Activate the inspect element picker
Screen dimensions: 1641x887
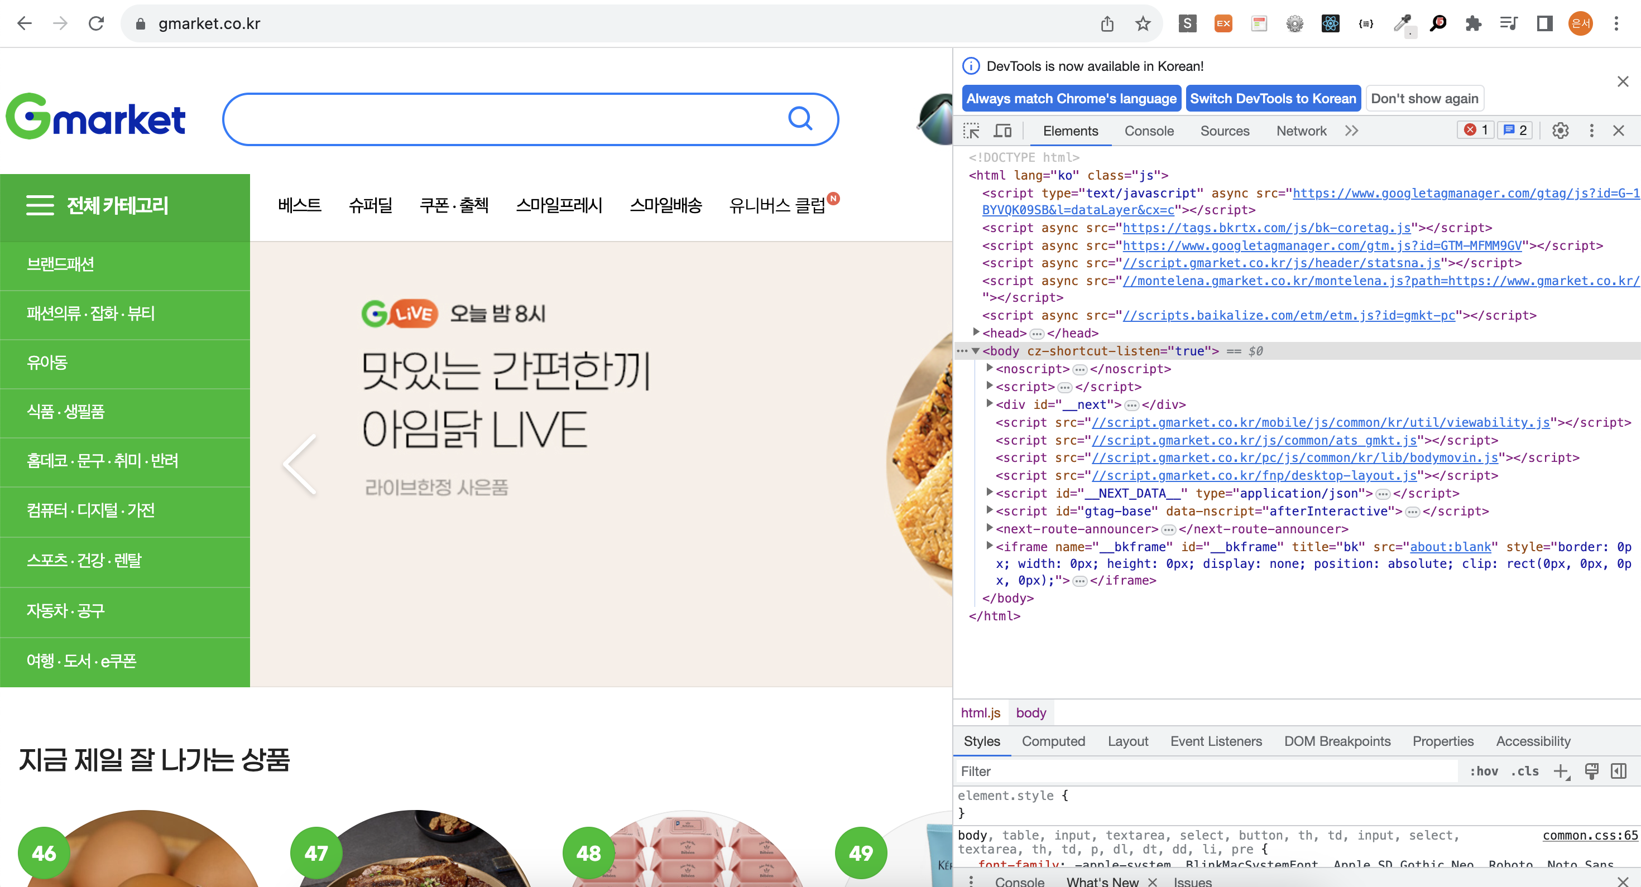pyautogui.click(x=971, y=131)
